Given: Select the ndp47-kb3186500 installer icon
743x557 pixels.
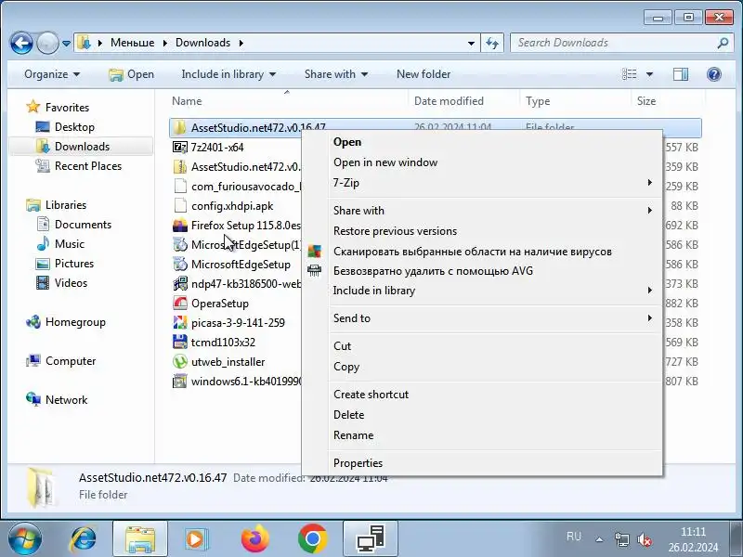Looking at the screenshot, I should tap(179, 284).
